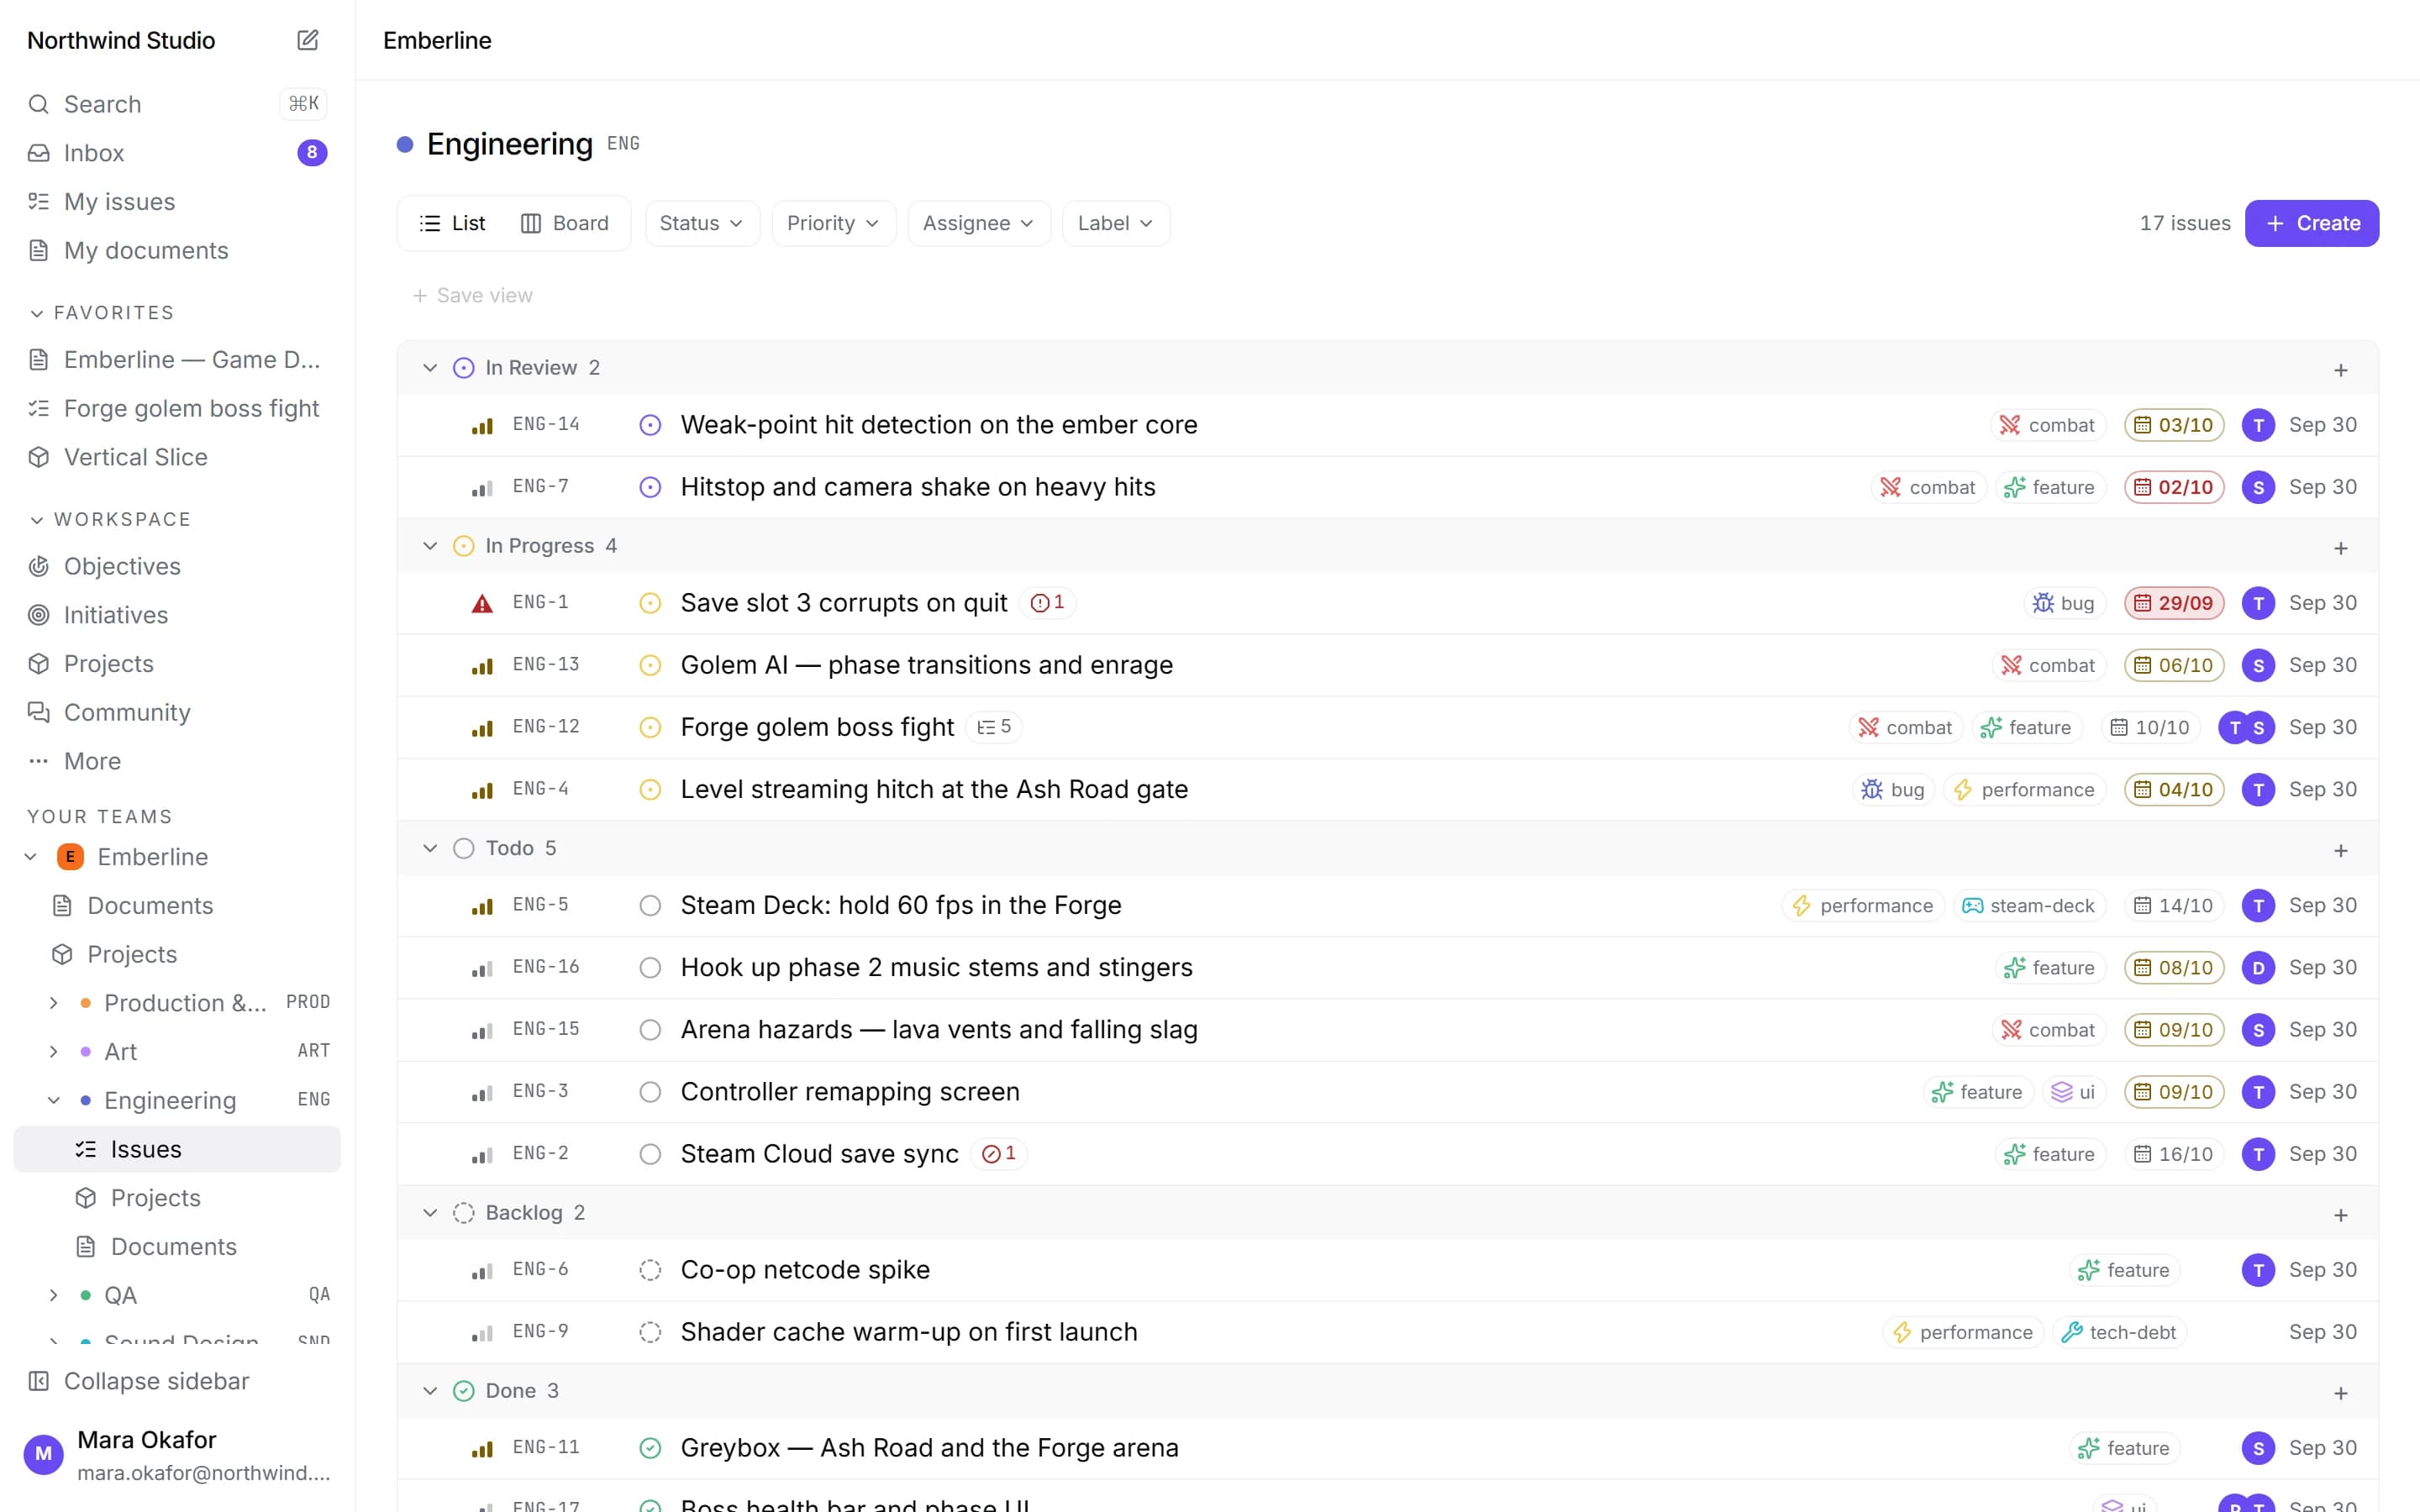Image resolution: width=2420 pixels, height=1512 pixels.
Task: Add issue to Done group
Action: (x=2341, y=1393)
